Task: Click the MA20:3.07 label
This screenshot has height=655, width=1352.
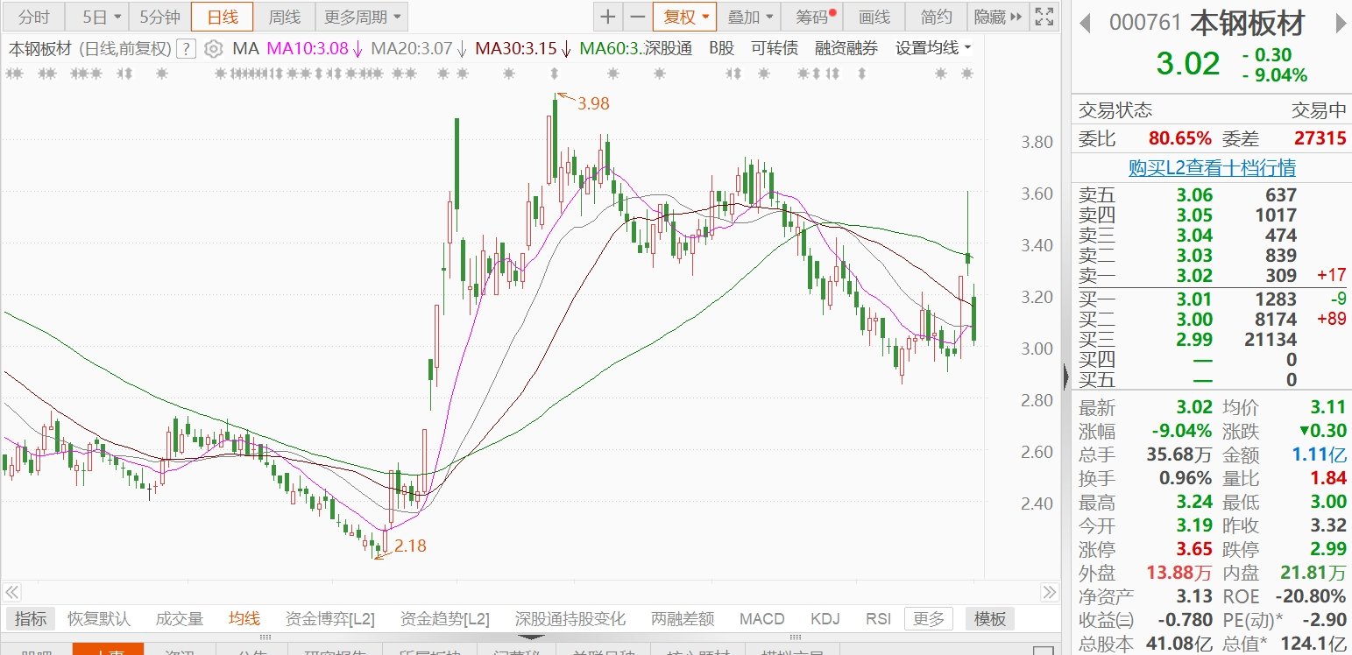Action: (x=411, y=49)
